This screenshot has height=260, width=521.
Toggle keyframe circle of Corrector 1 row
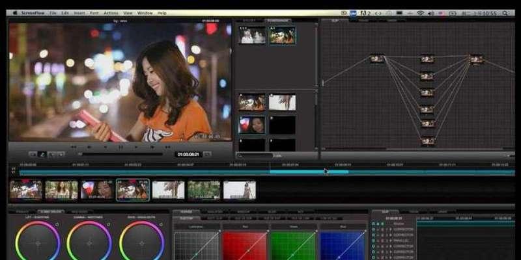tap(373, 229)
